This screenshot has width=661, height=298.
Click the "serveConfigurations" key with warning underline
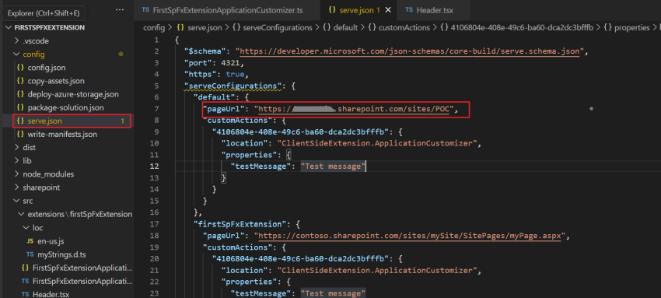click(233, 86)
